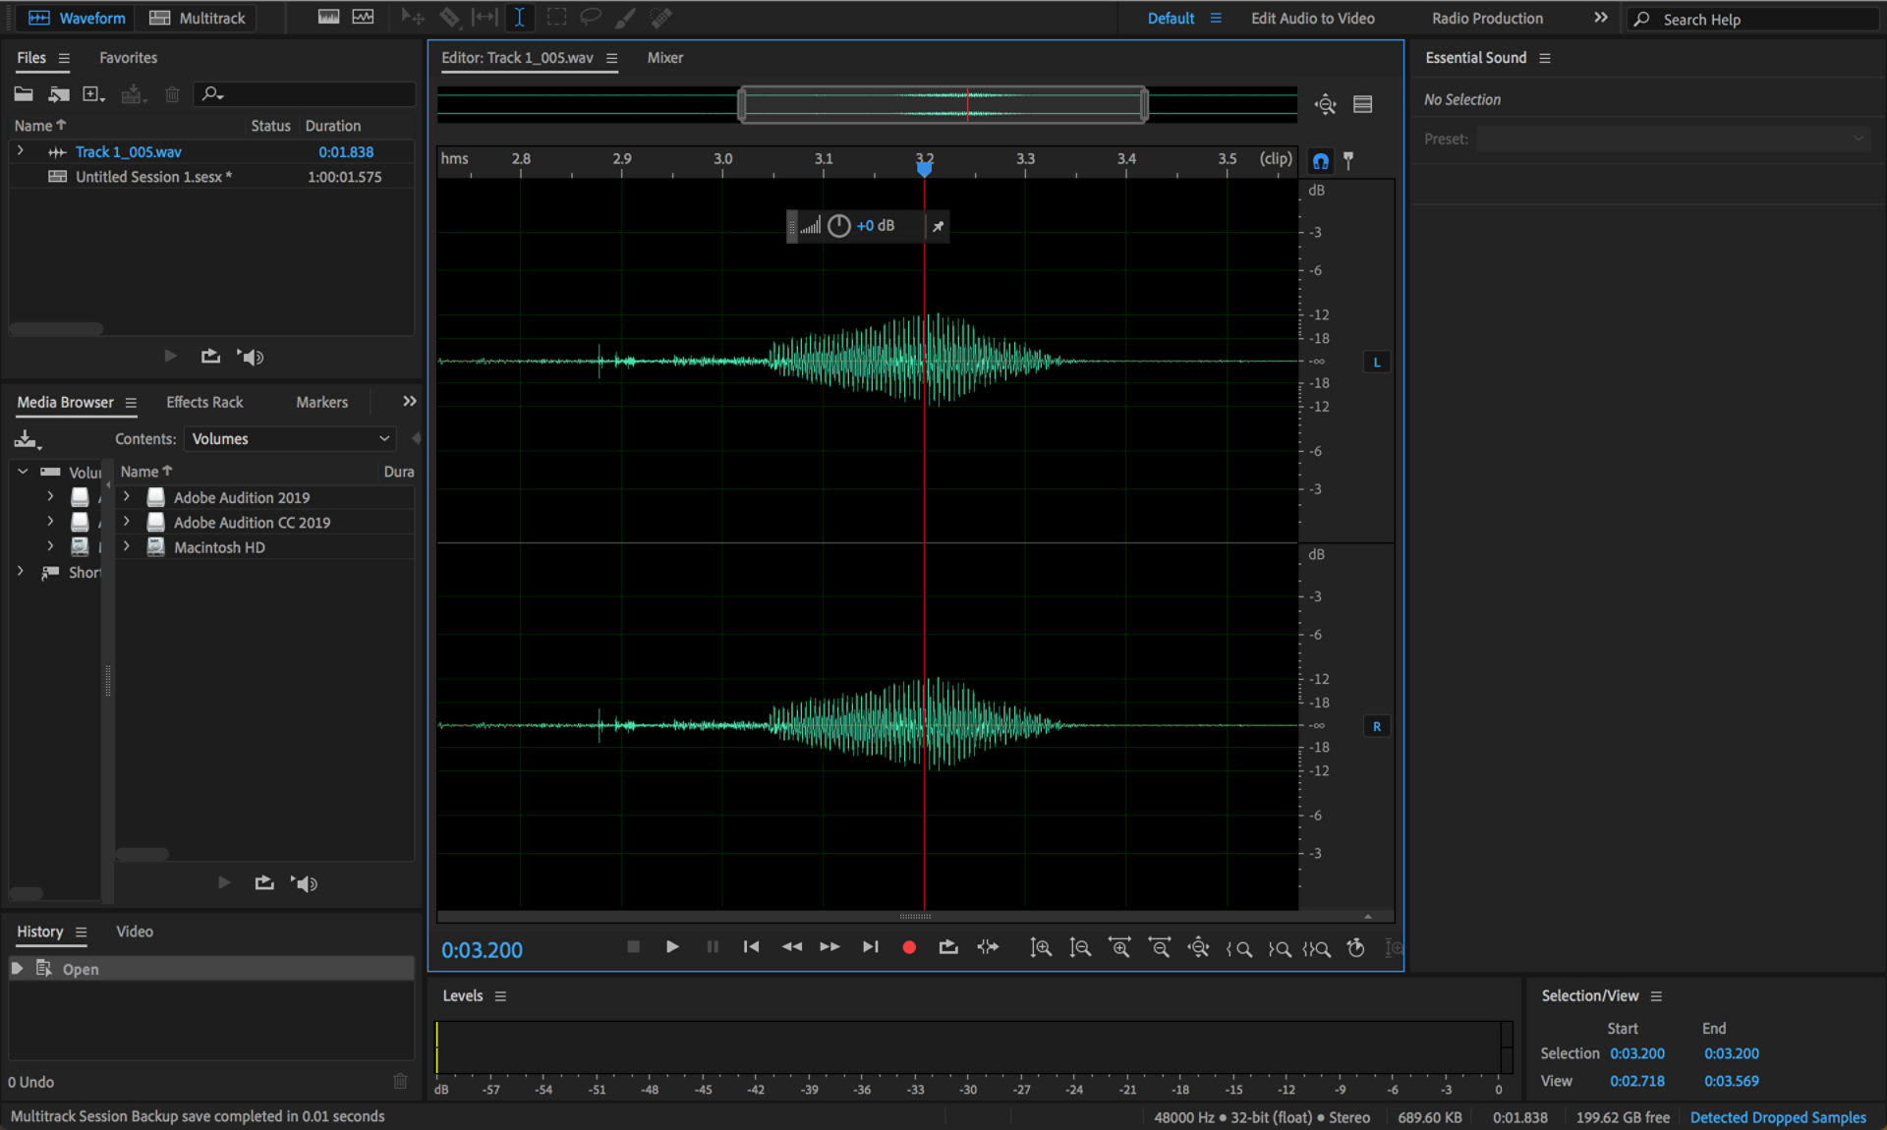Open the Mixer tab
Viewport: 1887px width, 1130px height.
coord(664,58)
